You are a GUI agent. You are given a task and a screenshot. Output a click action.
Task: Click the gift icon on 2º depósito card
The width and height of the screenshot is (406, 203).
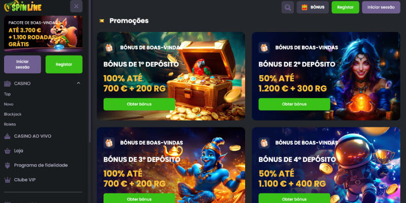coord(264,48)
